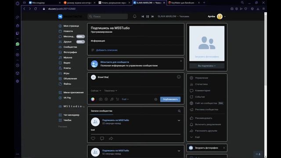Attach a video with the play icon
281x158 pixels.
pyautogui.click(x=106, y=99)
